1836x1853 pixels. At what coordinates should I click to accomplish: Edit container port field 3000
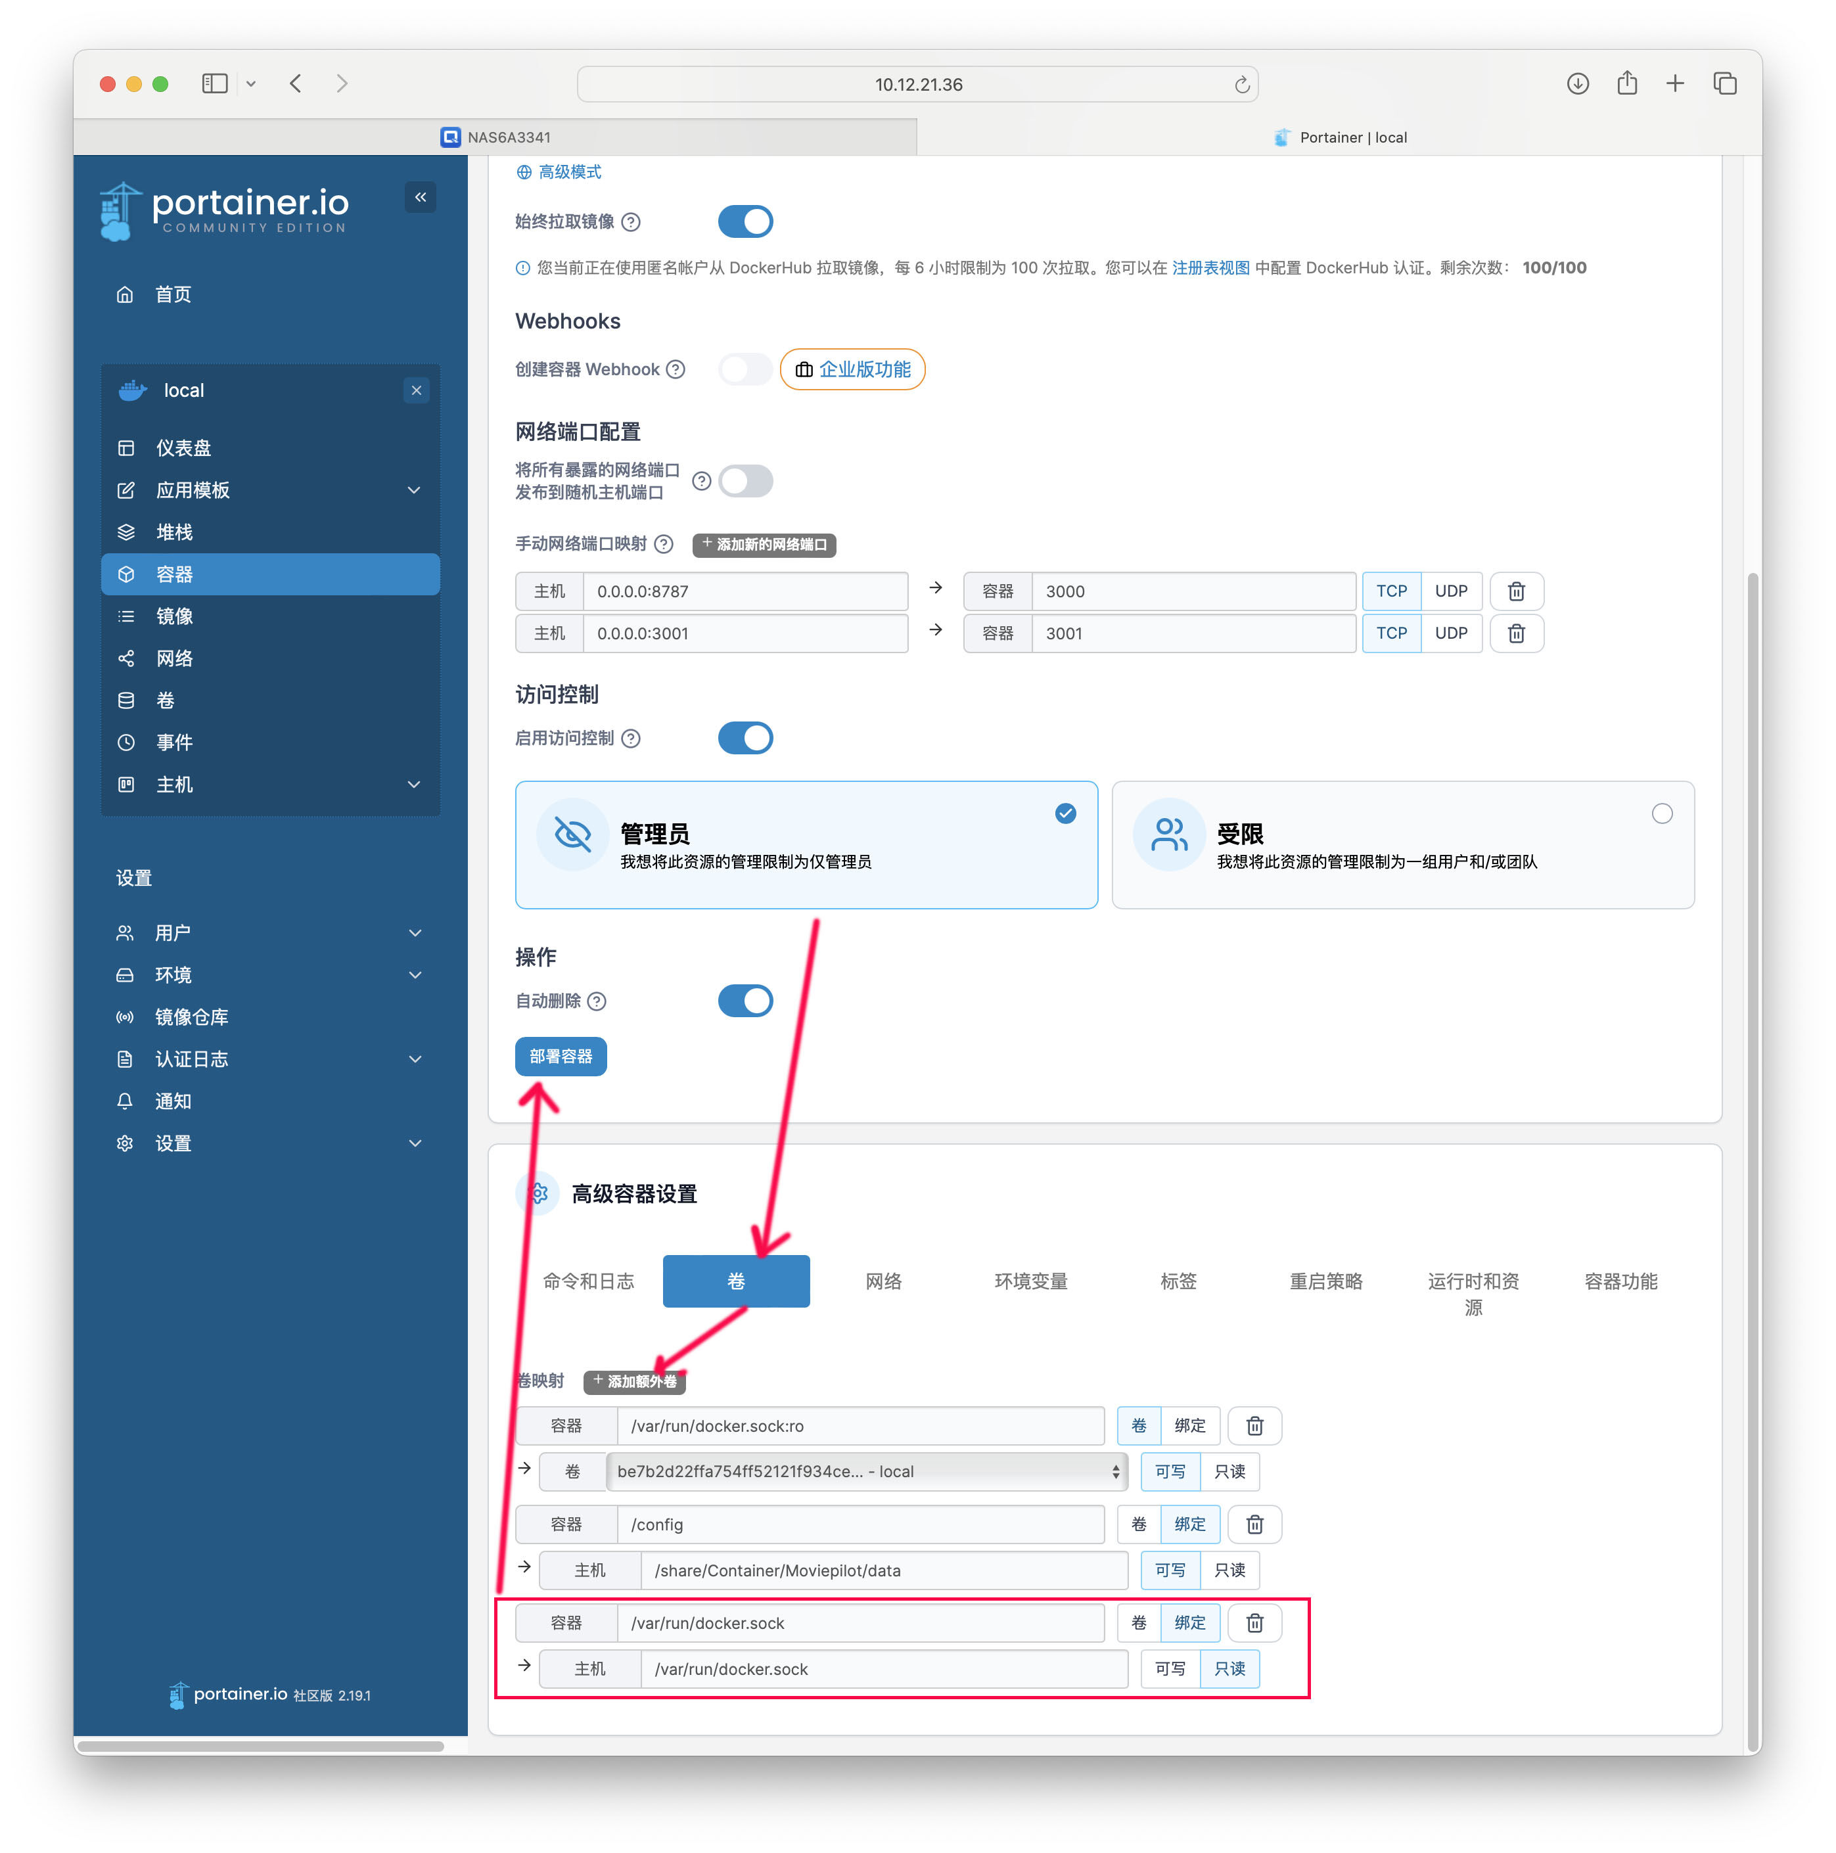1193,592
